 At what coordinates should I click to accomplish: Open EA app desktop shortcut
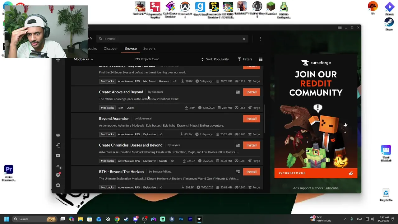tap(373, 8)
